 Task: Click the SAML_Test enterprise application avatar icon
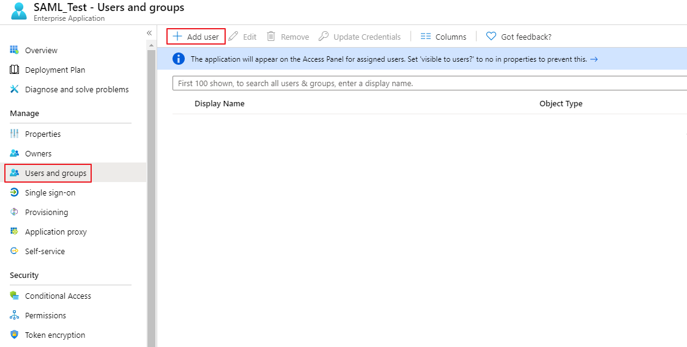pyautogui.click(x=19, y=12)
